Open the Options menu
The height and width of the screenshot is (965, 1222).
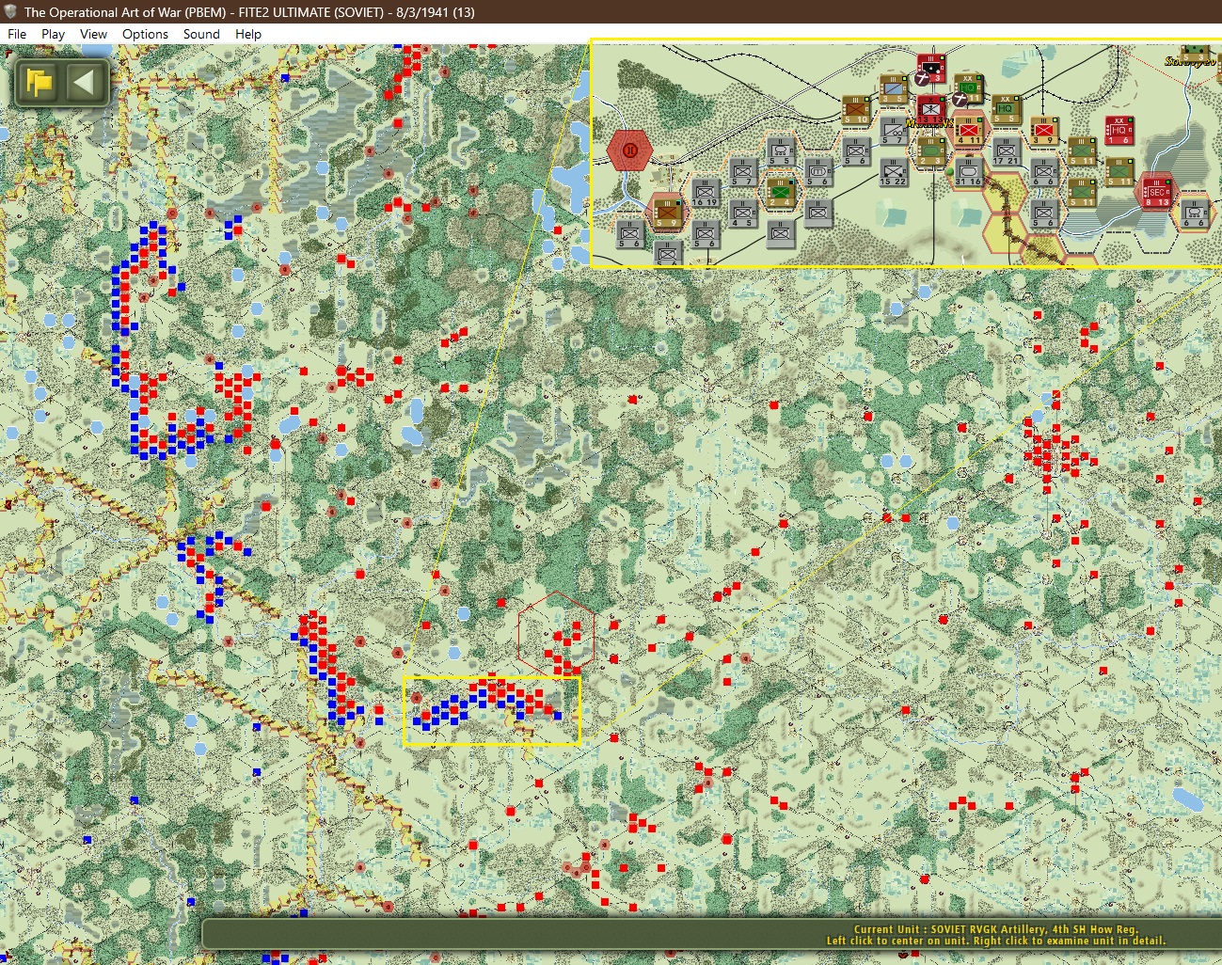click(145, 34)
